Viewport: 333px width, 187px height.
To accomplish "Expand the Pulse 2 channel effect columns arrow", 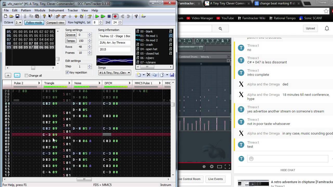I will pyautogui.click(x=39, y=83).
